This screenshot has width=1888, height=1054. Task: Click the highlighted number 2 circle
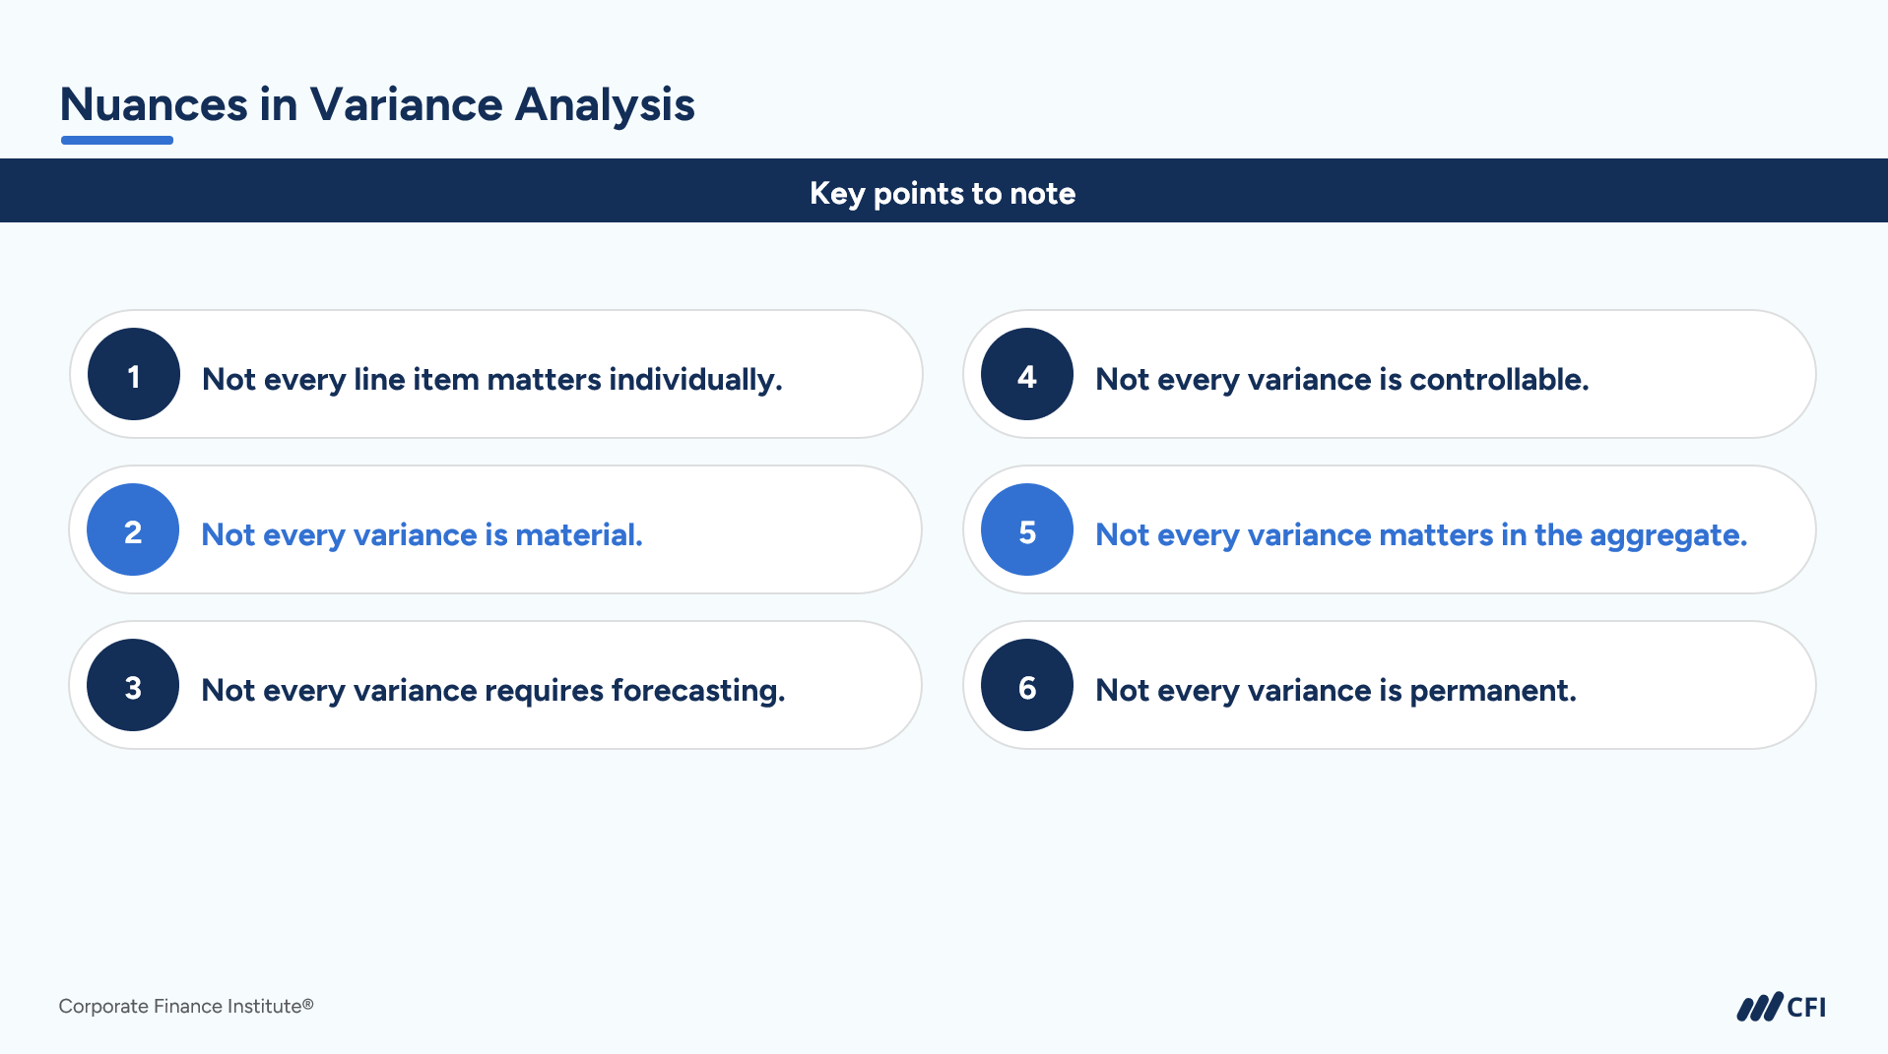tap(133, 529)
